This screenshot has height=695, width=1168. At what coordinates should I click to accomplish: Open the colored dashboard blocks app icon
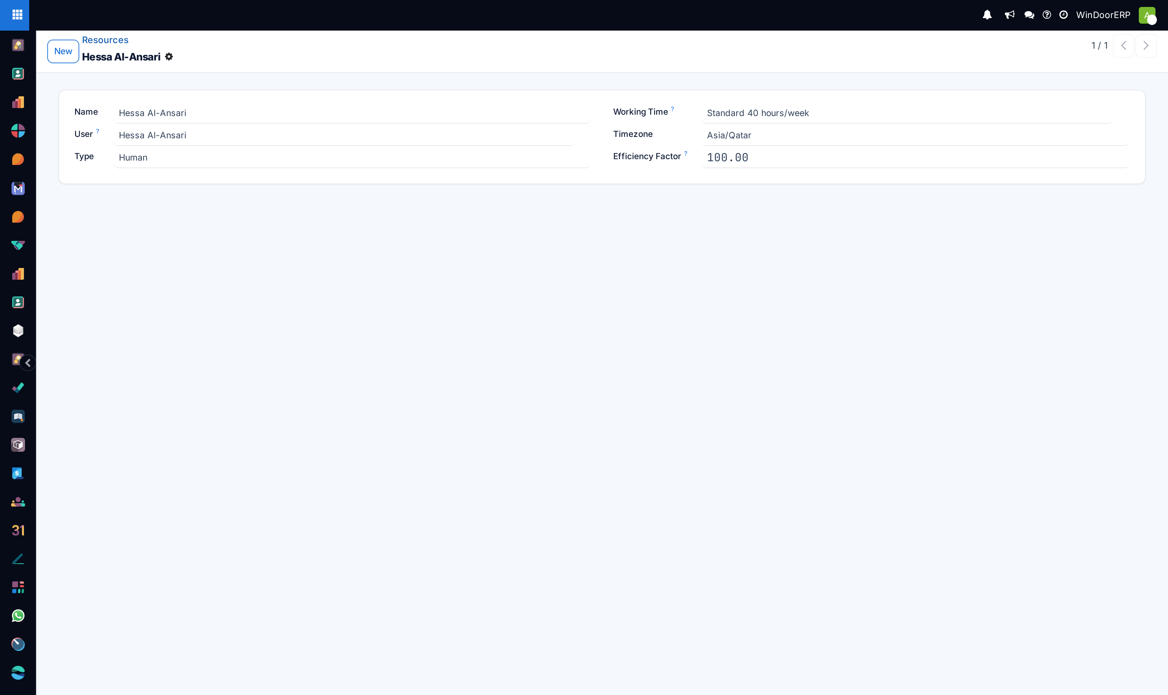point(18,587)
